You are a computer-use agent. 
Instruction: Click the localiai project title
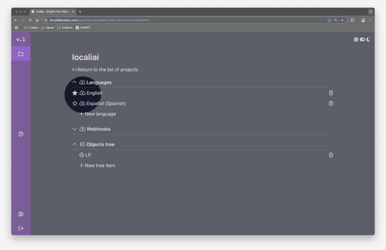85,57
